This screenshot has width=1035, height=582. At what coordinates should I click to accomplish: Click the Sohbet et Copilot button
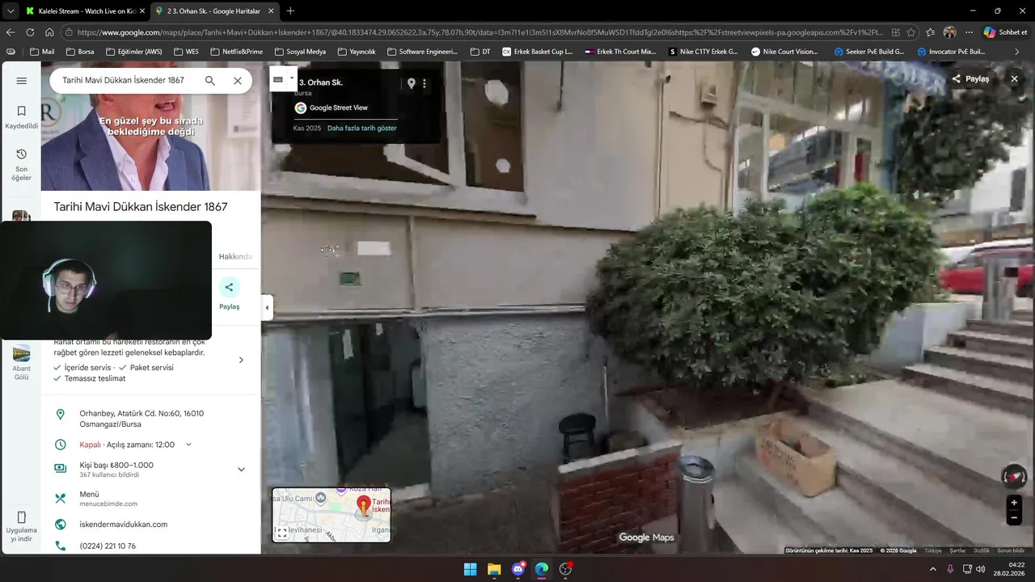tap(1006, 32)
